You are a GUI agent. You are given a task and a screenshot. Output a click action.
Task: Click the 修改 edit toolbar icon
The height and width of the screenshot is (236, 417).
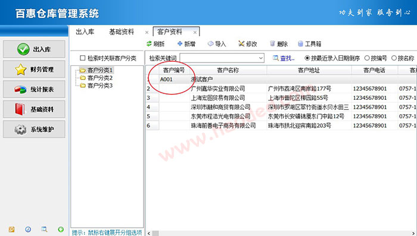coord(241,44)
